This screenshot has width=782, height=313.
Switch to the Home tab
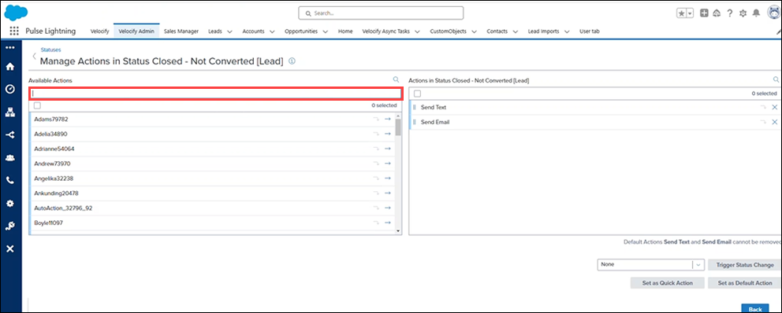tap(345, 31)
